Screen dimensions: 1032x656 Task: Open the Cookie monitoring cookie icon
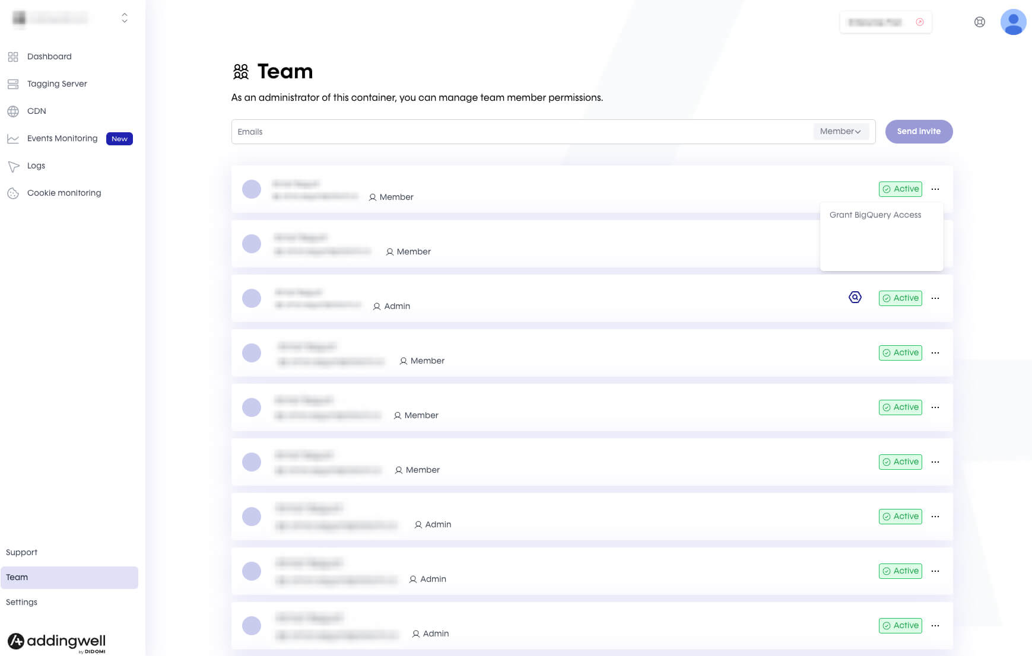coord(13,193)
